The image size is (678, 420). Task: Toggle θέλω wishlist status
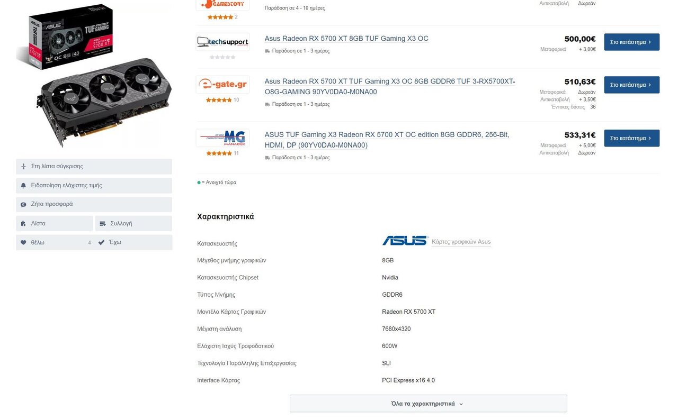pyautogui.click(x=55, y=242)
